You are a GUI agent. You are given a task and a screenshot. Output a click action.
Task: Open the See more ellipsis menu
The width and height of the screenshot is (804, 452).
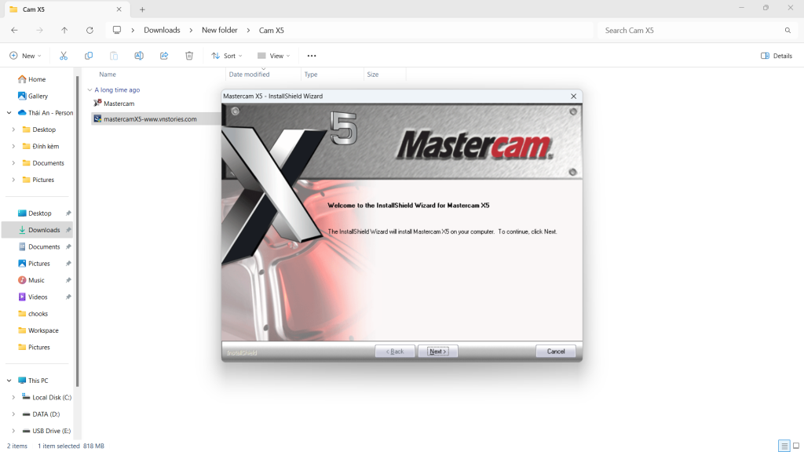(x=312, y=56)
